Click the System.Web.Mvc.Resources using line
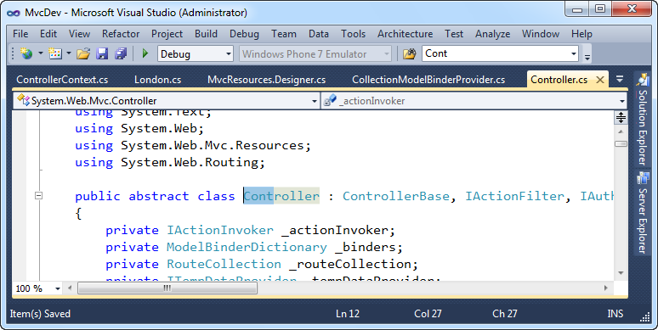Screen dimensions: 658x330 tap(193, 145)
